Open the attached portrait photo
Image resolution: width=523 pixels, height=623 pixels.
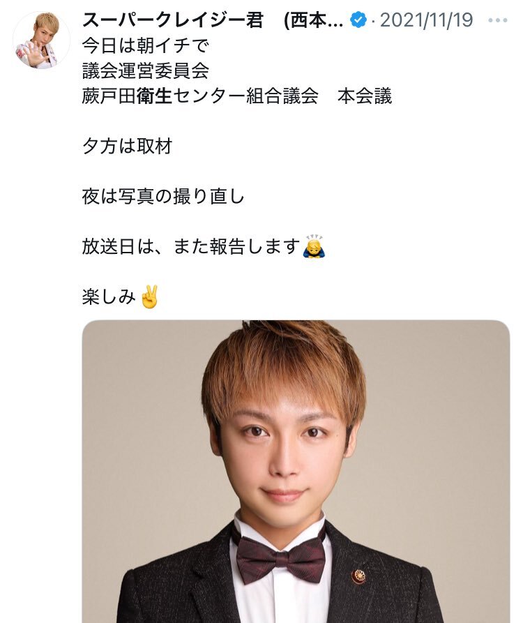click(x=296, y=471)
